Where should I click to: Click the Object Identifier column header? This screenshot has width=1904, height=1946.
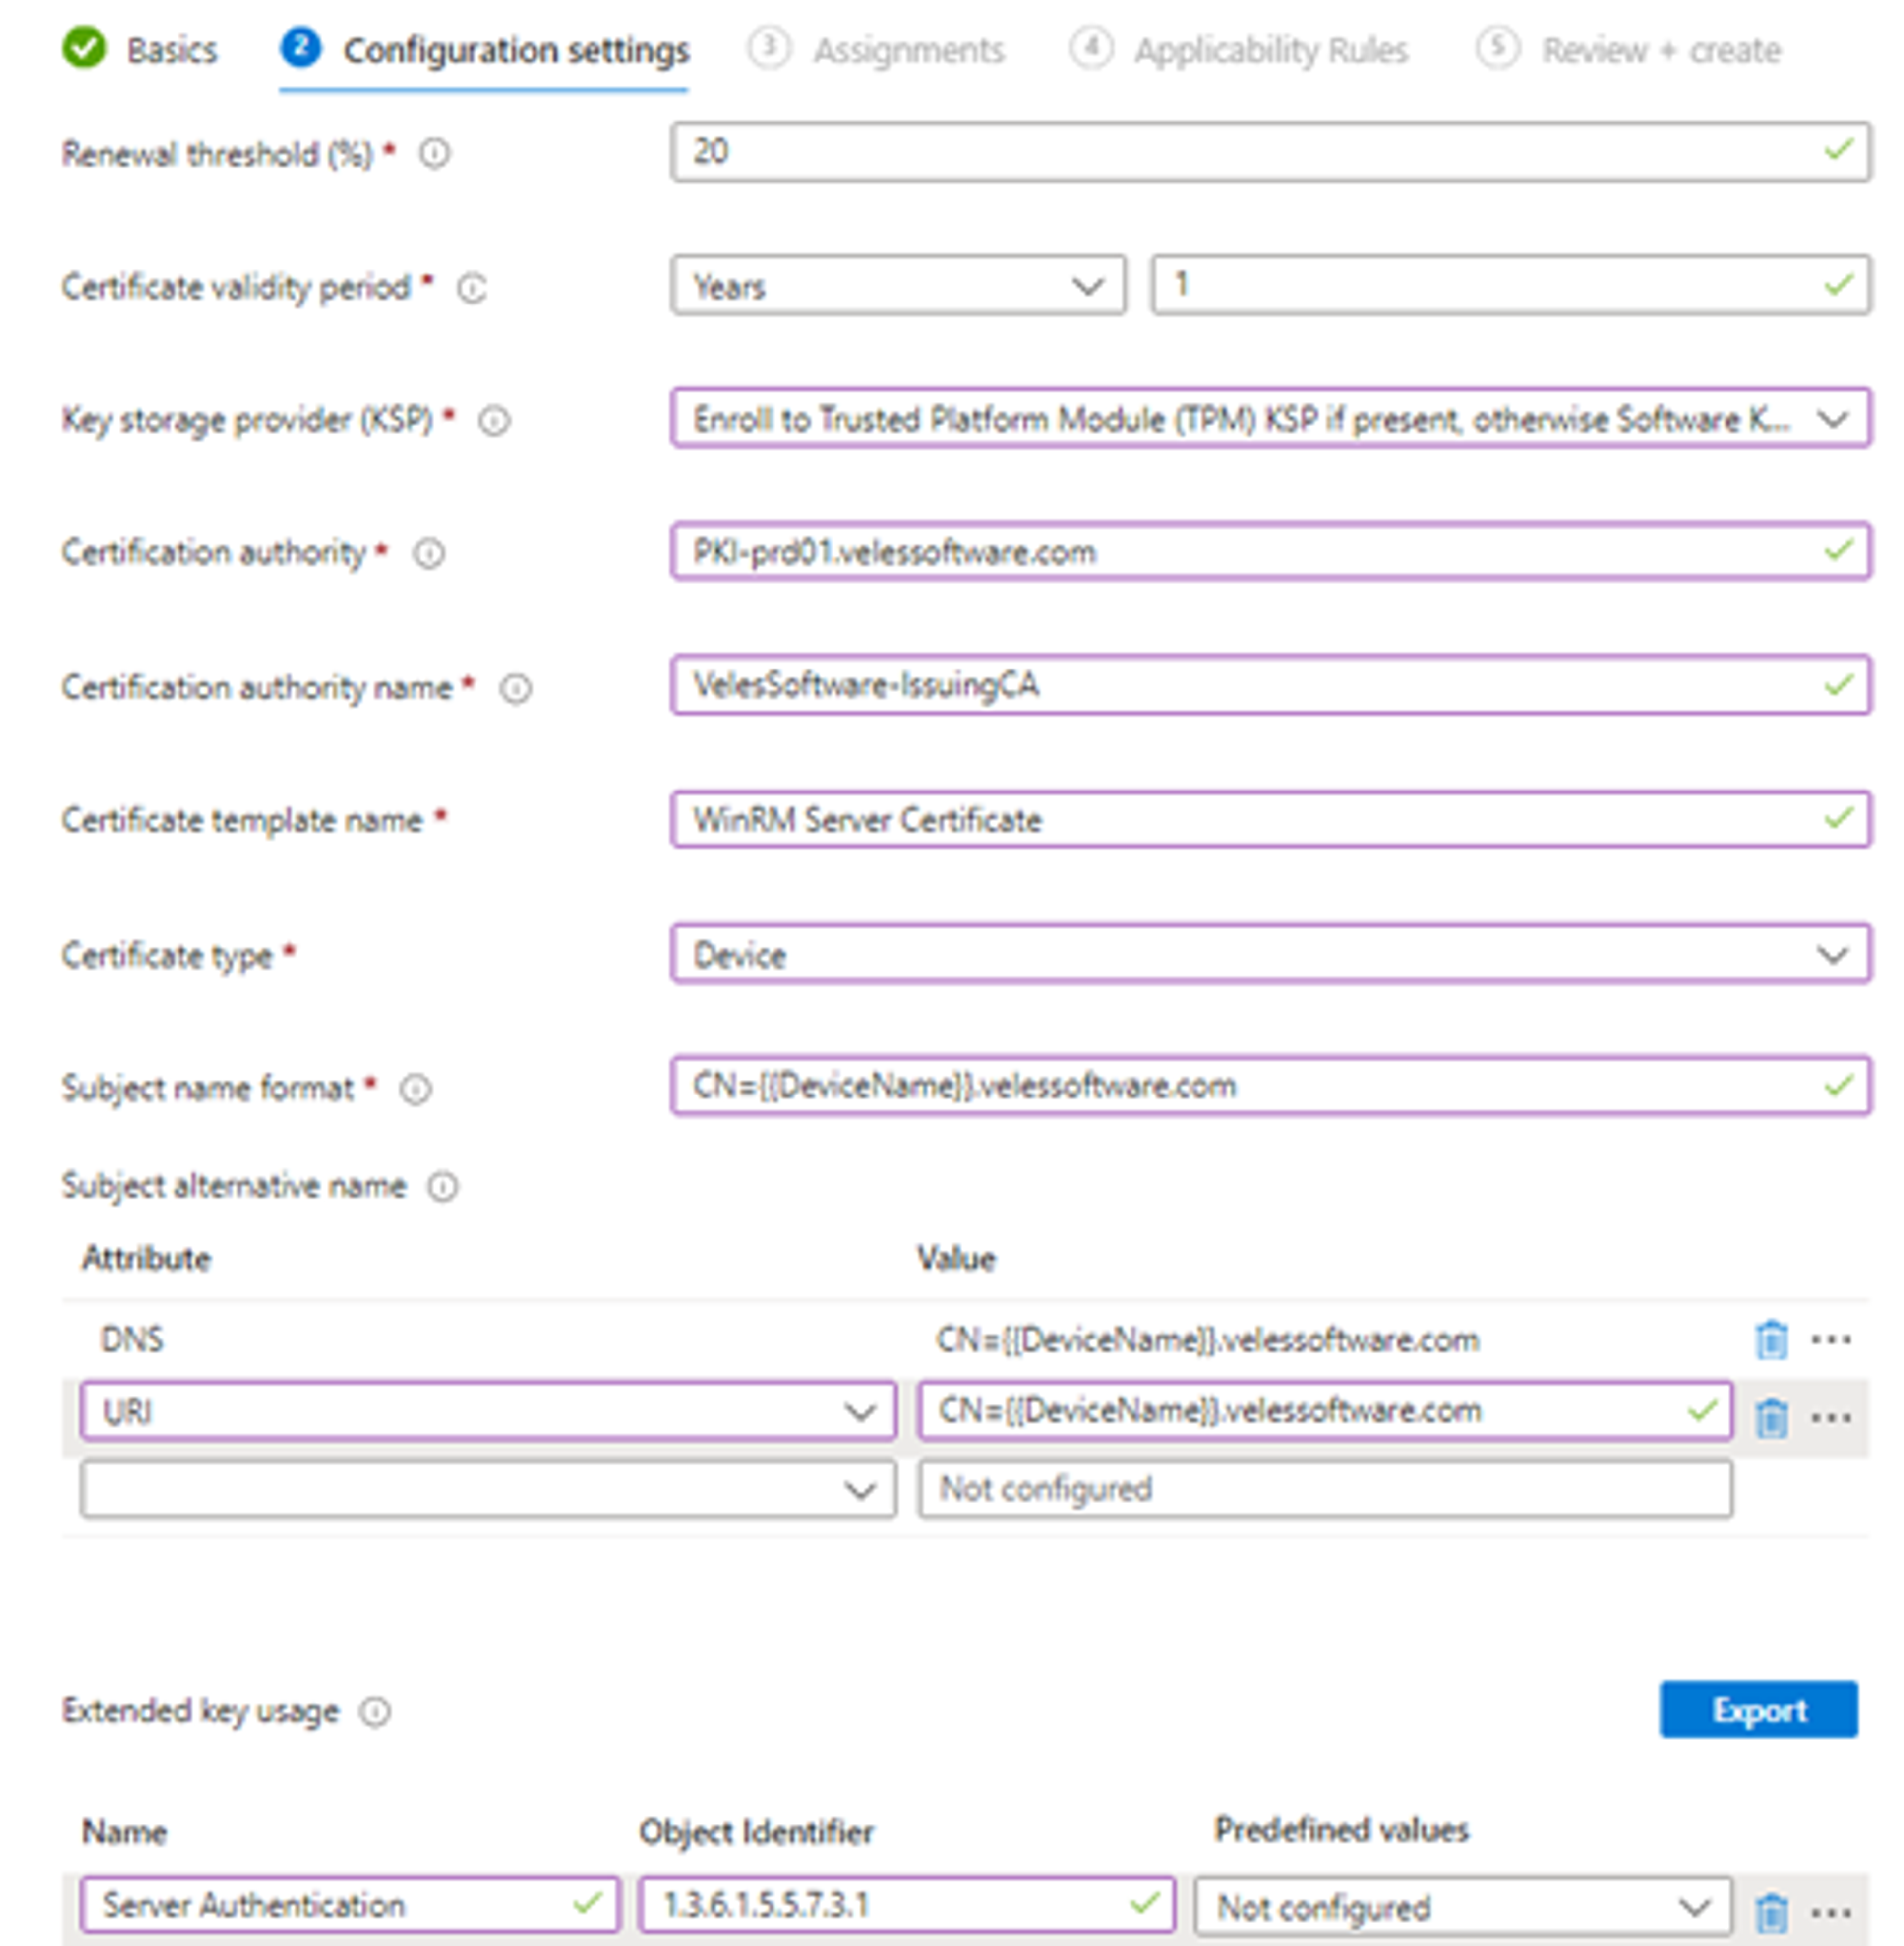click(756, 1832)
